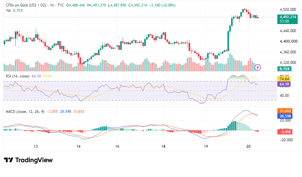The height and width of the screenshot is (177, 302).
Task: Select date marker 13 on time axis
Action: [x=36, y=146]
